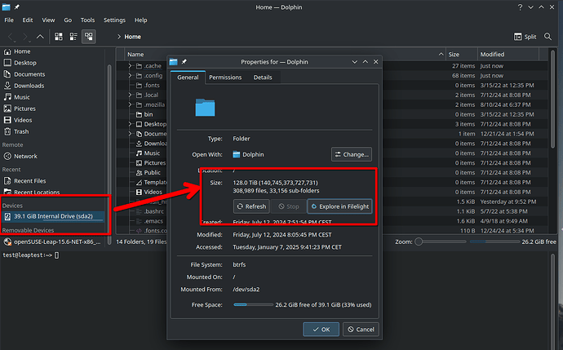Expand the .mozilla folder tree
This screenshot has height=350, width=563.
pos(130,104)
